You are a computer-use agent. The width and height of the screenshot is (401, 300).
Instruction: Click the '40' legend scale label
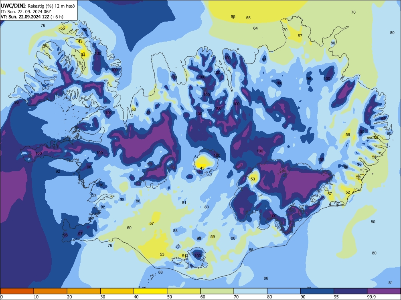point(136,297)
